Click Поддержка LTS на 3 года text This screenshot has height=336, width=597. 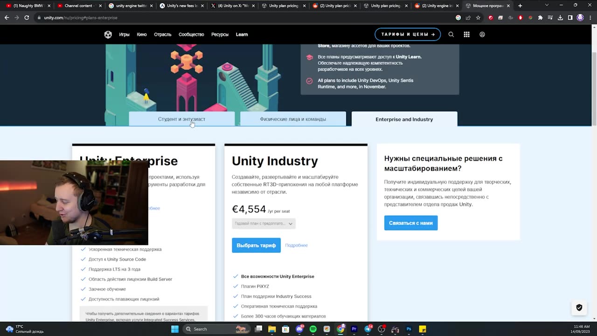[114, 269]
